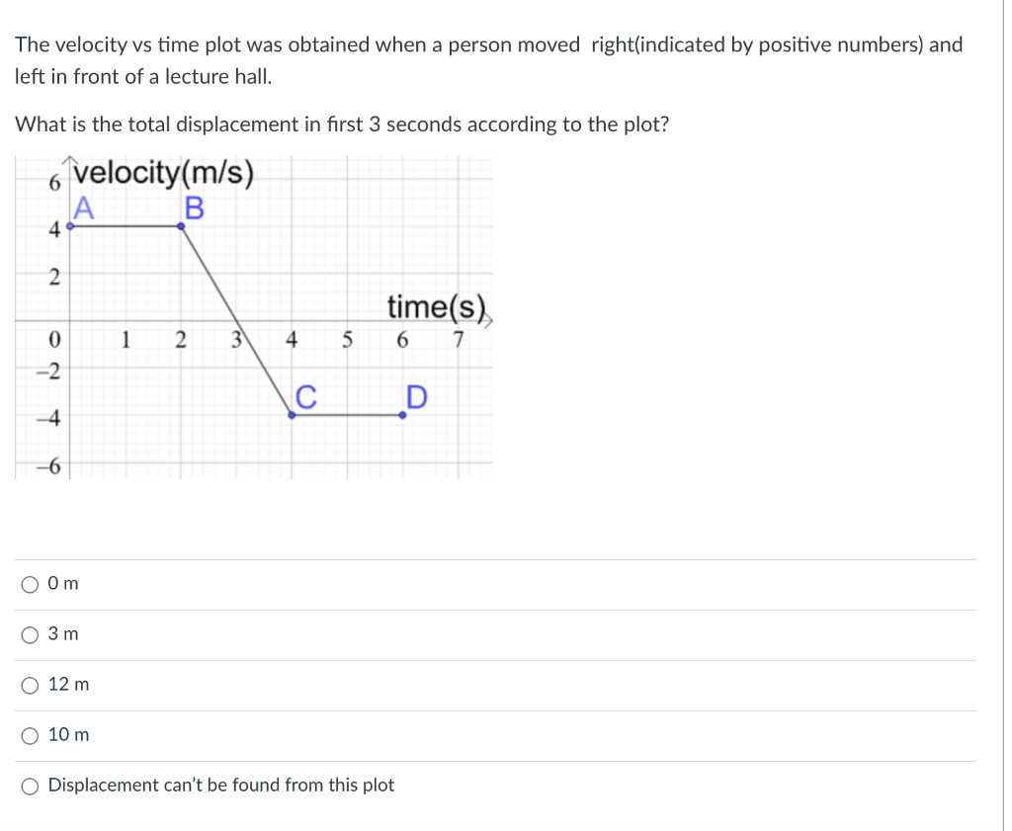Select the 12 m radio button

point(30,685)
